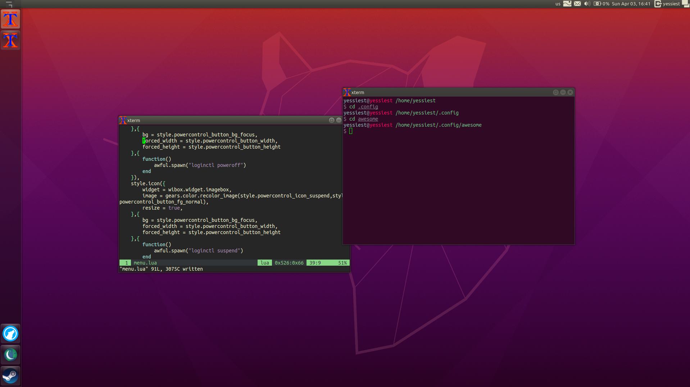
Task: Click the 'resize = true,' line
Action: (x=162, y=208)
